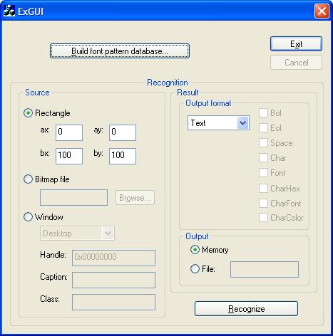Select the Rectangle source radio button
The image size is (333, 336).
tap(28, 113)
